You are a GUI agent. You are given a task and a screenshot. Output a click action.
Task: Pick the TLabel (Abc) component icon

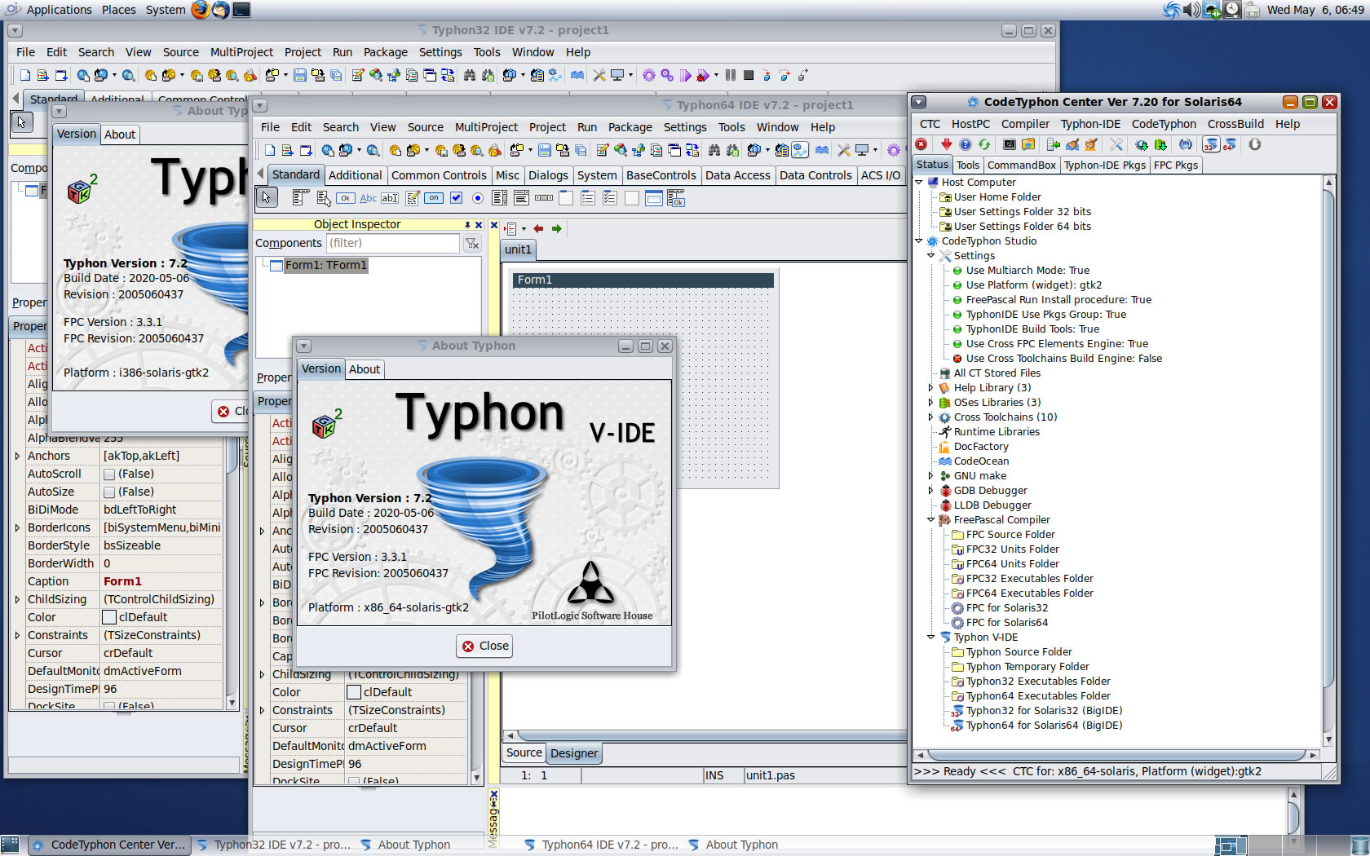pos(369,198)
